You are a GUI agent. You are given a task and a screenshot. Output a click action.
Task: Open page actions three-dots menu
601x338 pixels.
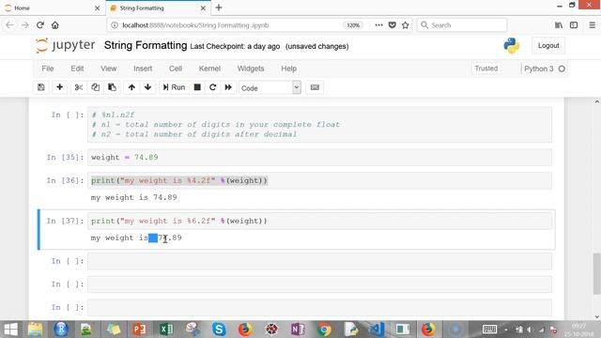(378, 25)
